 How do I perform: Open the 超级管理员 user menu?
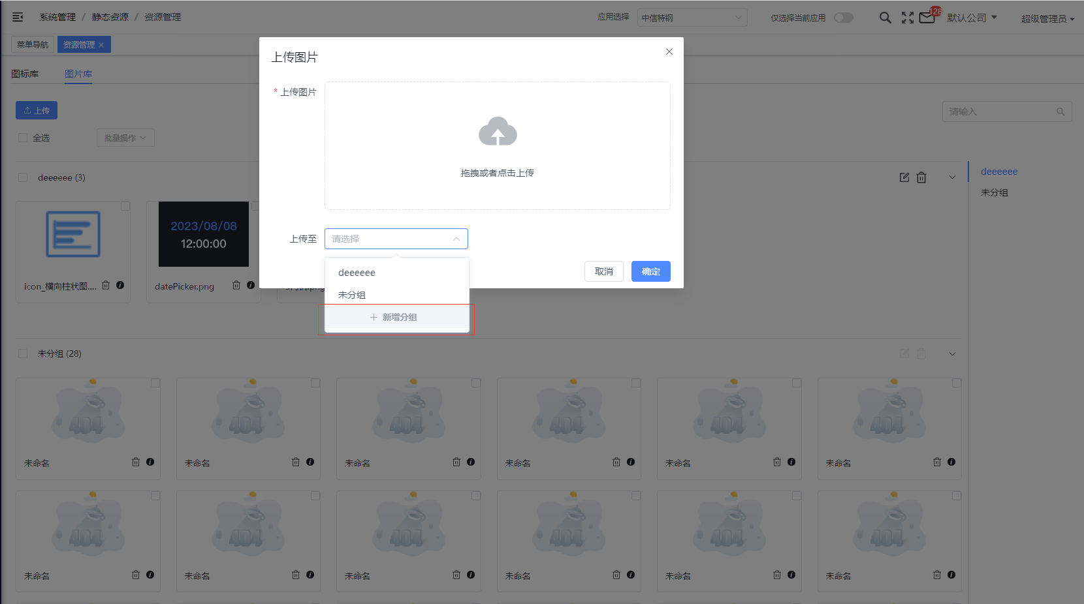tap(1047, 19)
